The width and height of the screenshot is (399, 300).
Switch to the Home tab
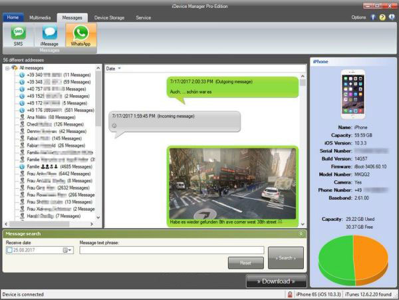point(13,17)
